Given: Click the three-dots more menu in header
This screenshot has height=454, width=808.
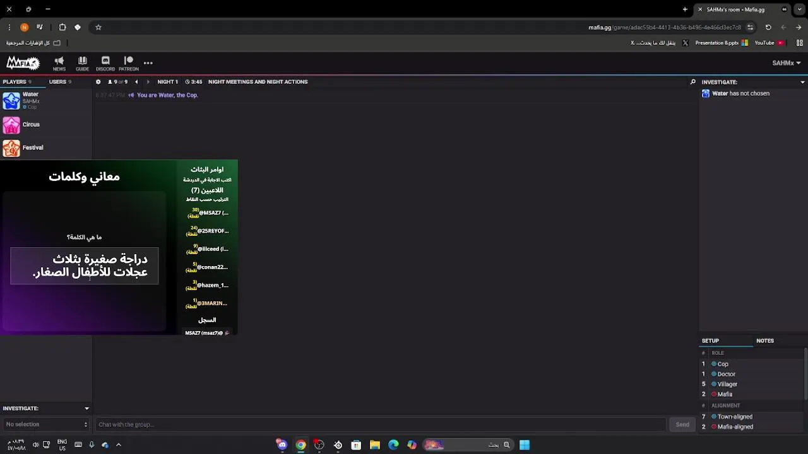Looking at the screenshot, I should click(x=148, y=63).
